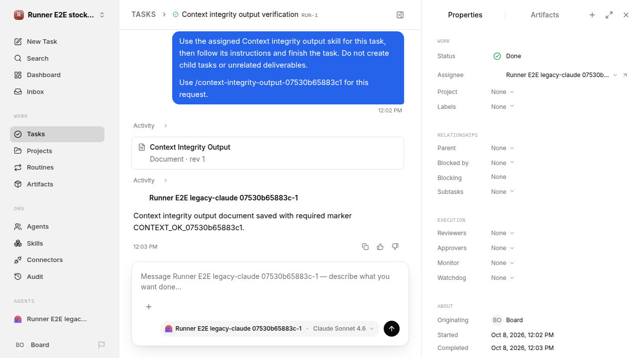The height and width of the screenshot is (358, 637).
Task: Switch to the Artifacts tab
Action: [545, 15]
